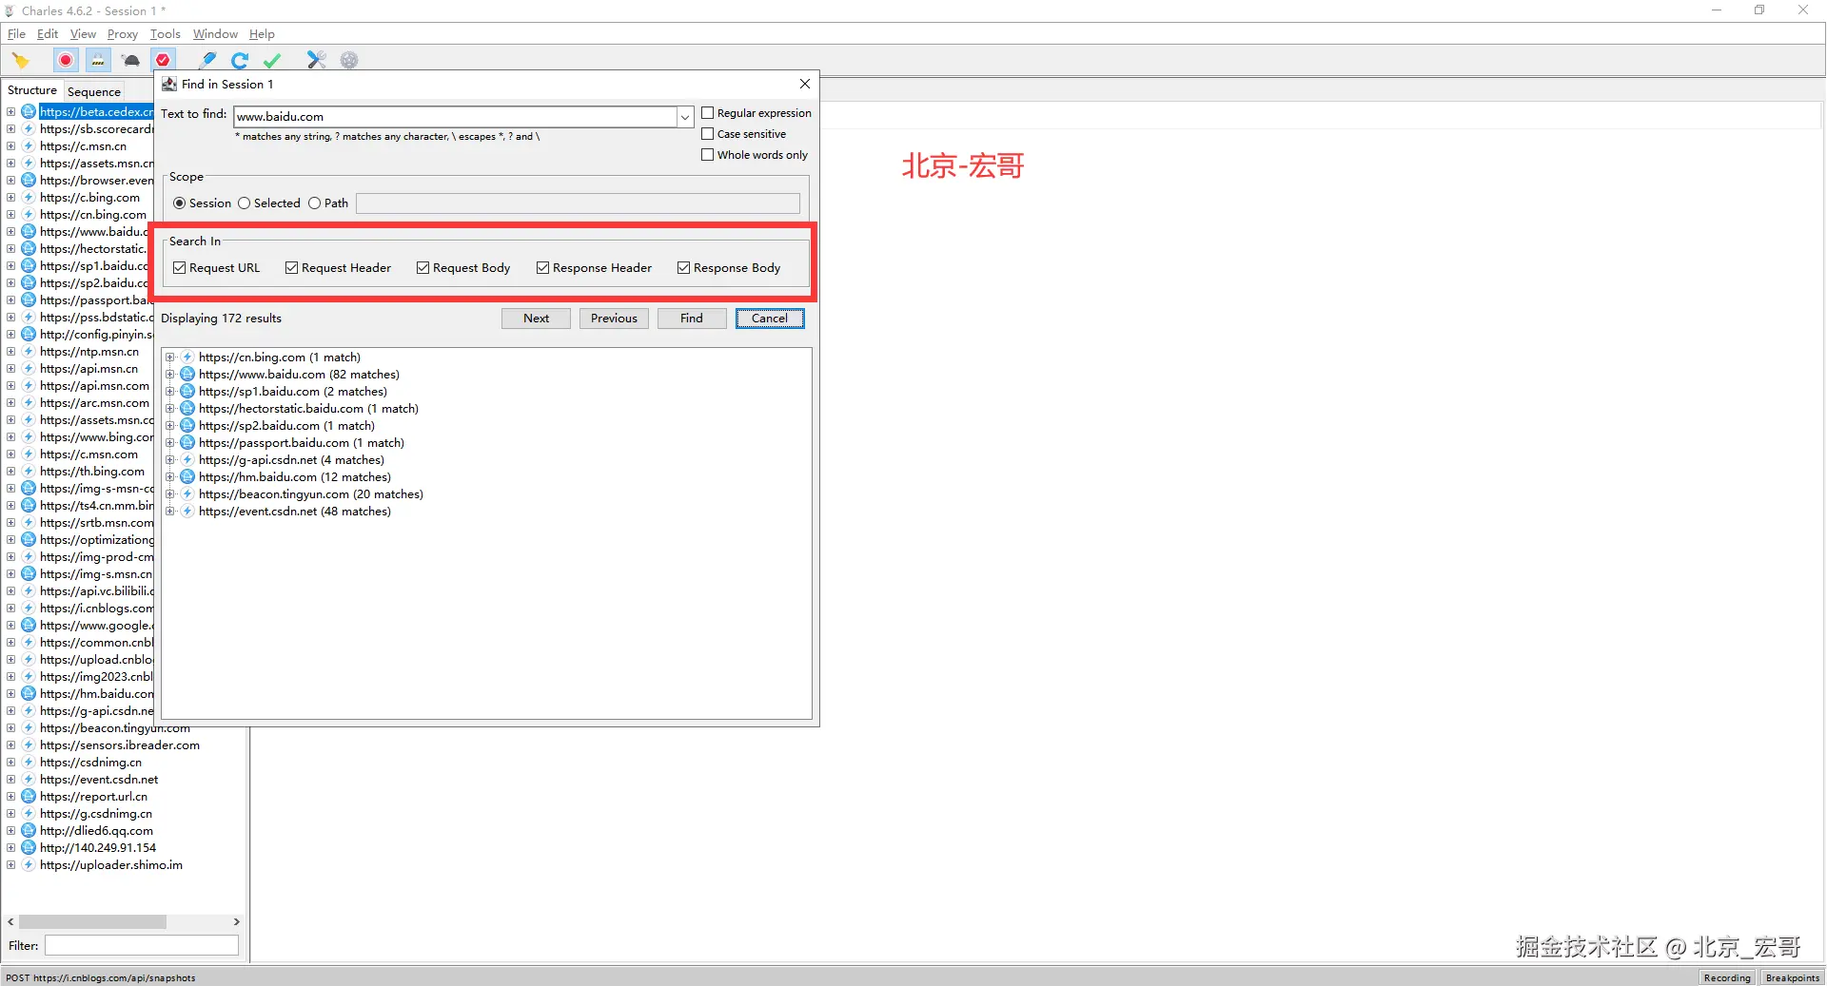This screenshot has height=986, width=1827.
Task: Select the Path scope radio button
Action: (x=314, y=203)
